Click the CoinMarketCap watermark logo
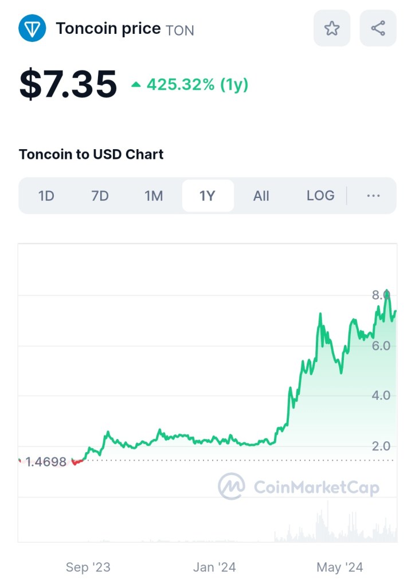The width and height of the screenshot is (415, 587). pyautogui.click(x=231, y=487)
